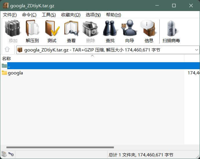Click the key password icon in status bar

[x=11, y=154]
